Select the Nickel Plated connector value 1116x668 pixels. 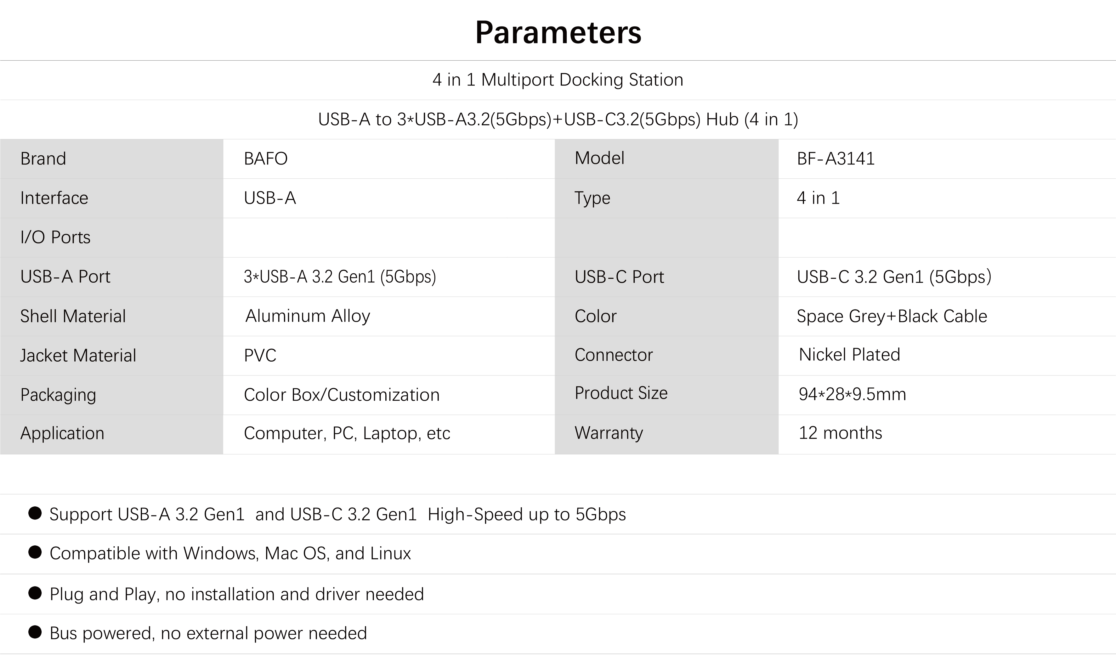849,355
